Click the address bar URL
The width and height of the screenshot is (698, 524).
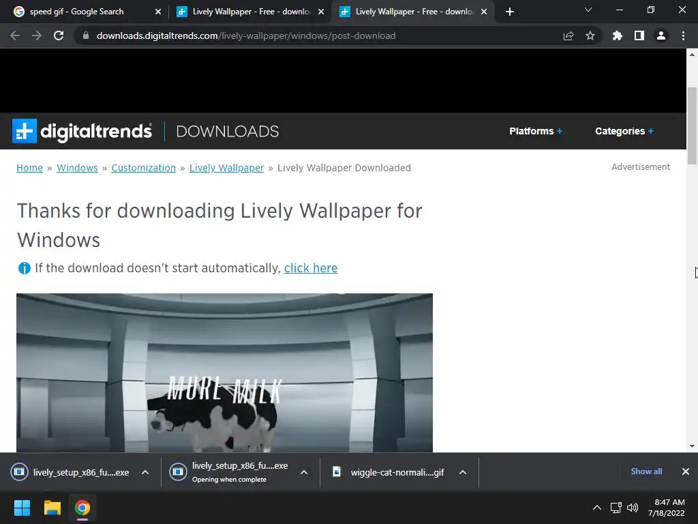[x=245, y=35]
